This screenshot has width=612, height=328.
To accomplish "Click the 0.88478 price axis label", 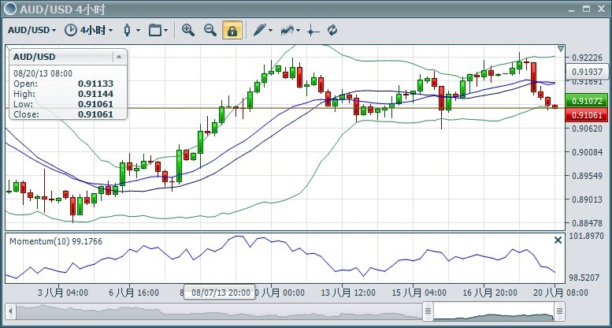I will pyautogui.click(x=587, y=223).
